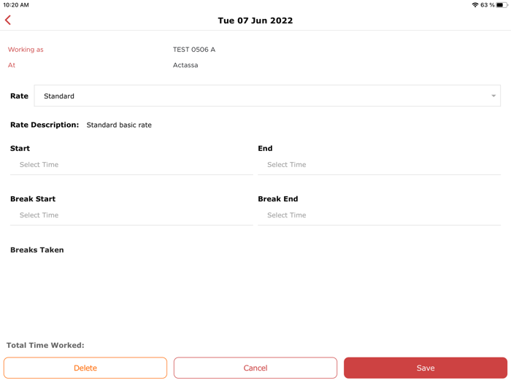Click the Breaks Taken heading
The image size is (511, 383).
coord(37,250)
